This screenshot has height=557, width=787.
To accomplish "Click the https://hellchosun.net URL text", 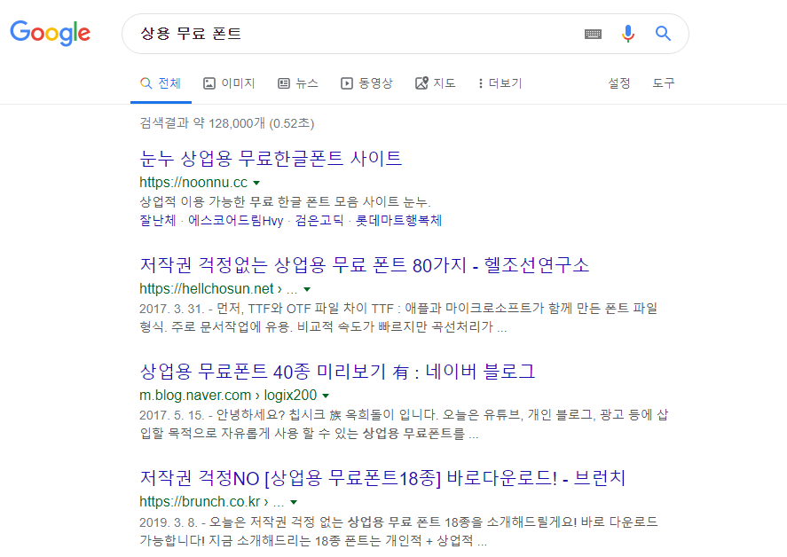I will tap(207, 288).
